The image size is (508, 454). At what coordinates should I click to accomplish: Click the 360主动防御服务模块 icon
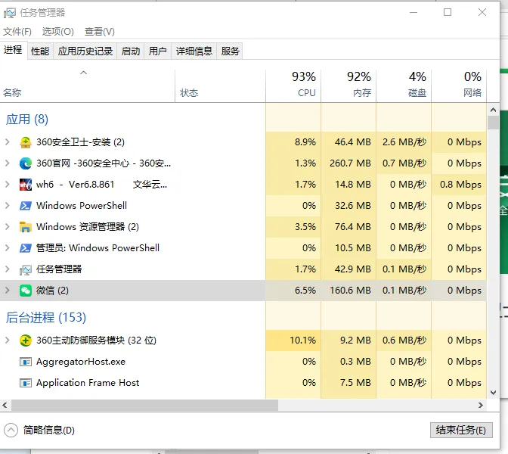point(25,340)
